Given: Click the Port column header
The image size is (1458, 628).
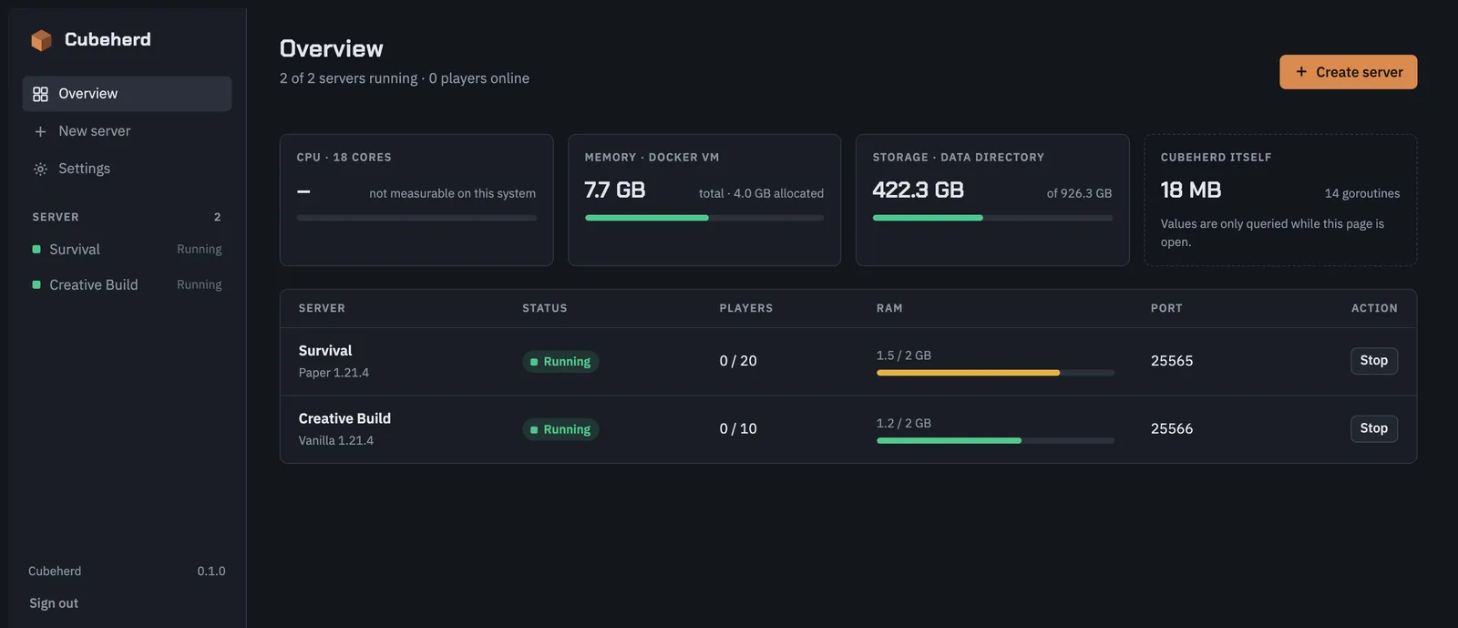Looking at the screenshot, I should pyautogui.click(x=1166, y=308).
